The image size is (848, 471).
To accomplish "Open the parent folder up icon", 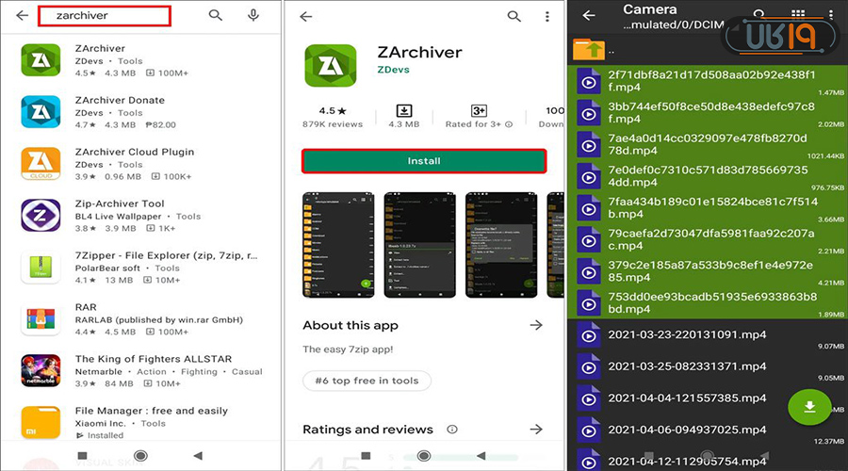I will [x=590, y=49].
